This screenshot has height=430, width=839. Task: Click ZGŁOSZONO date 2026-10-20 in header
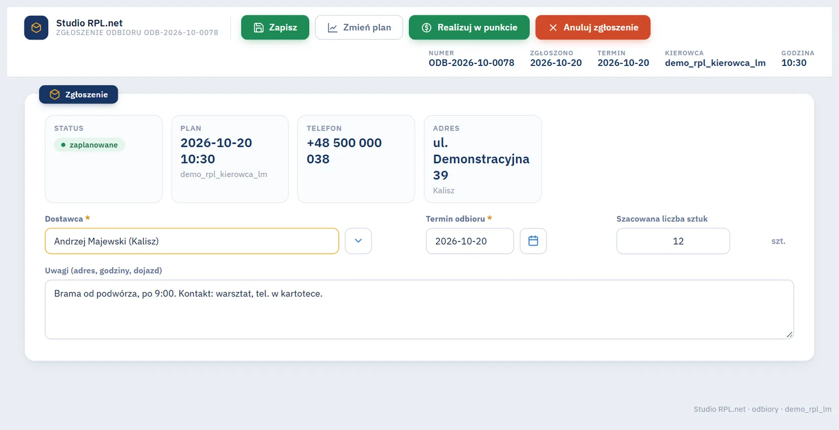tap(556, 63)
